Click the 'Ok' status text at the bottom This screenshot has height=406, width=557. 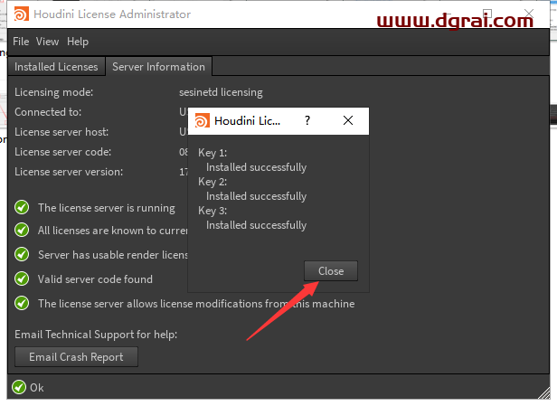[x=36, y=388]
